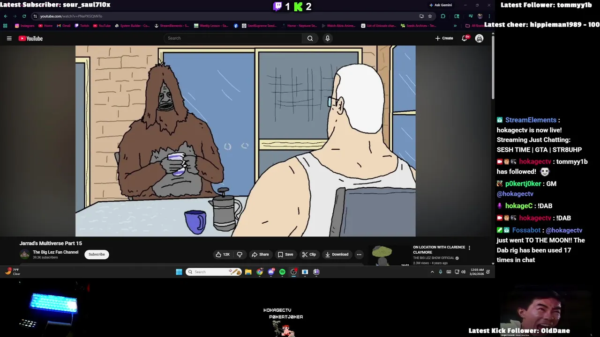Open the Chrome three-dot menu
The width and height of the screenshot is (600, 337).
tap(489, 16)
